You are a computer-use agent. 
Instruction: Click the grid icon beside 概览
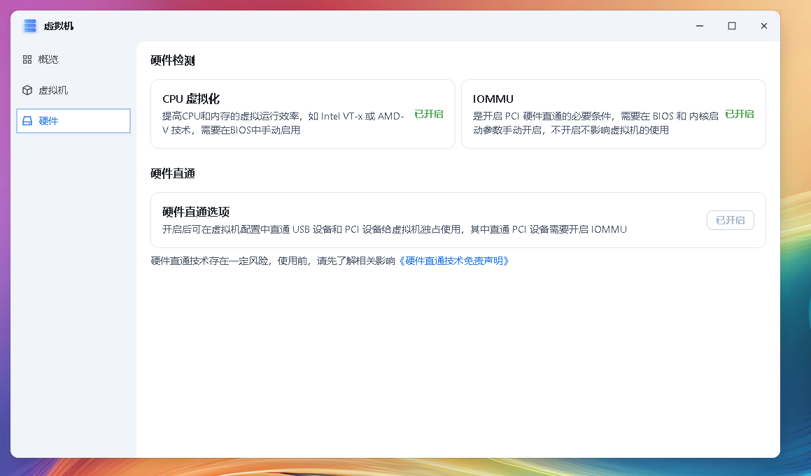click(27, 59)
